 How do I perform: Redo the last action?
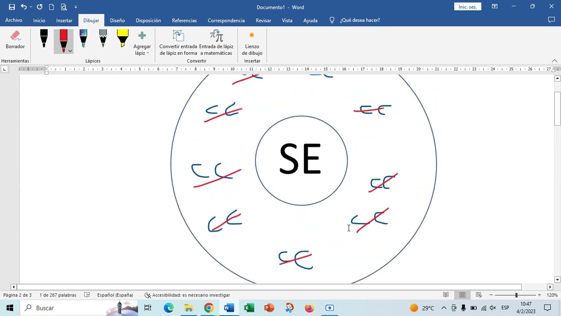(39, 7)
